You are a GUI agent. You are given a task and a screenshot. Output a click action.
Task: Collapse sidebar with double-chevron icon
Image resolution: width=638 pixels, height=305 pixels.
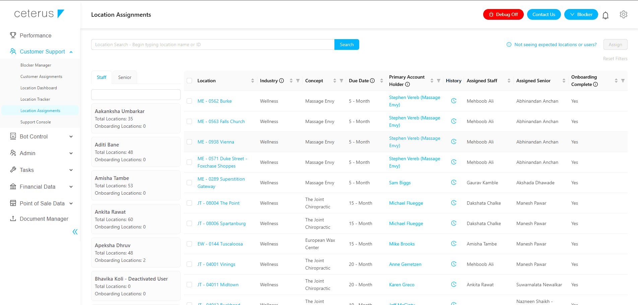(x=75, y=232)
